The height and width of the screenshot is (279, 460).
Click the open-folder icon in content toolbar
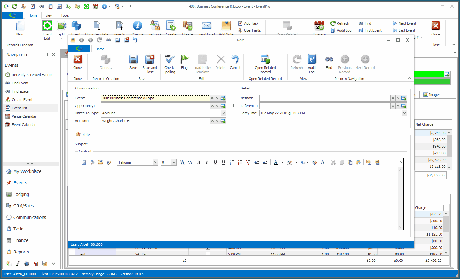click(100, 162)
